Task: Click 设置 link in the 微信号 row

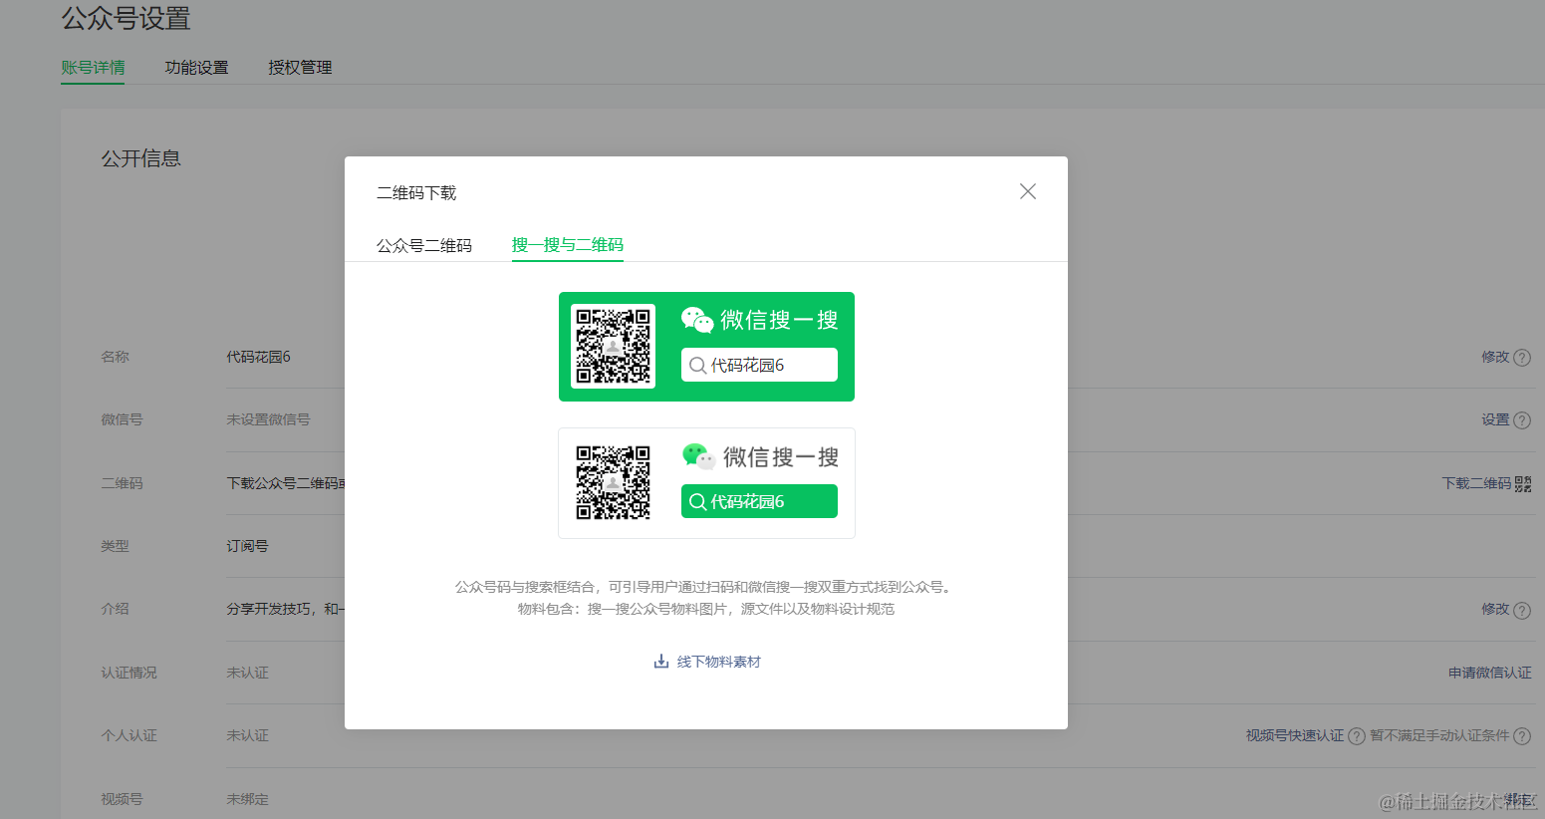Action: (1495, 419)
